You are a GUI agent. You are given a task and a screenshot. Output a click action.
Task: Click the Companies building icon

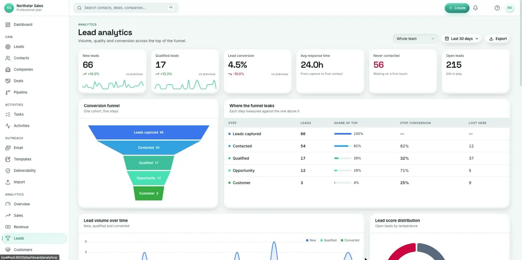(8, 69)
